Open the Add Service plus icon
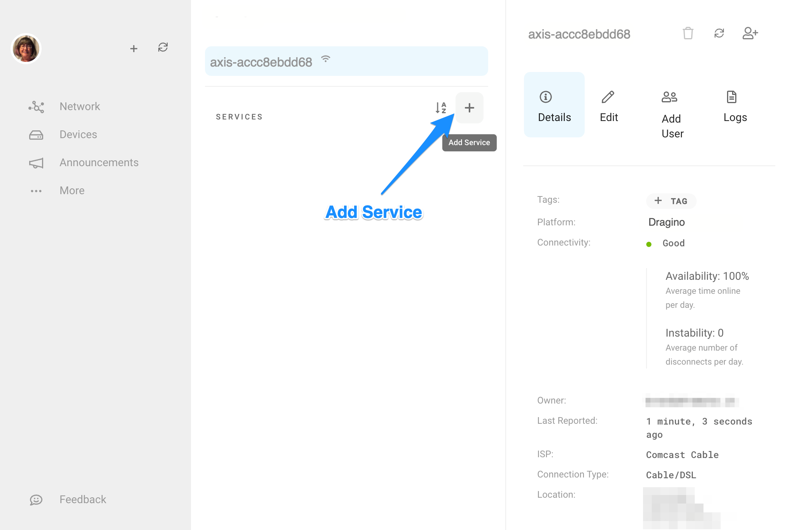Screen dimensions: 799x530 click(470, 108)
